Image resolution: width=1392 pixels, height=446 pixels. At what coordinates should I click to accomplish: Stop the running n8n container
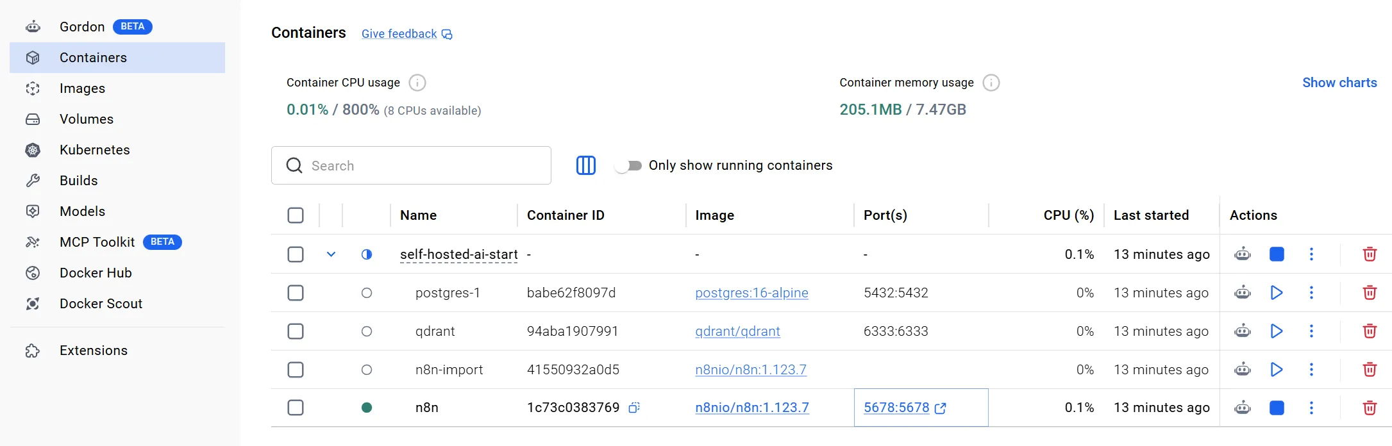[x=1276, y=408]
